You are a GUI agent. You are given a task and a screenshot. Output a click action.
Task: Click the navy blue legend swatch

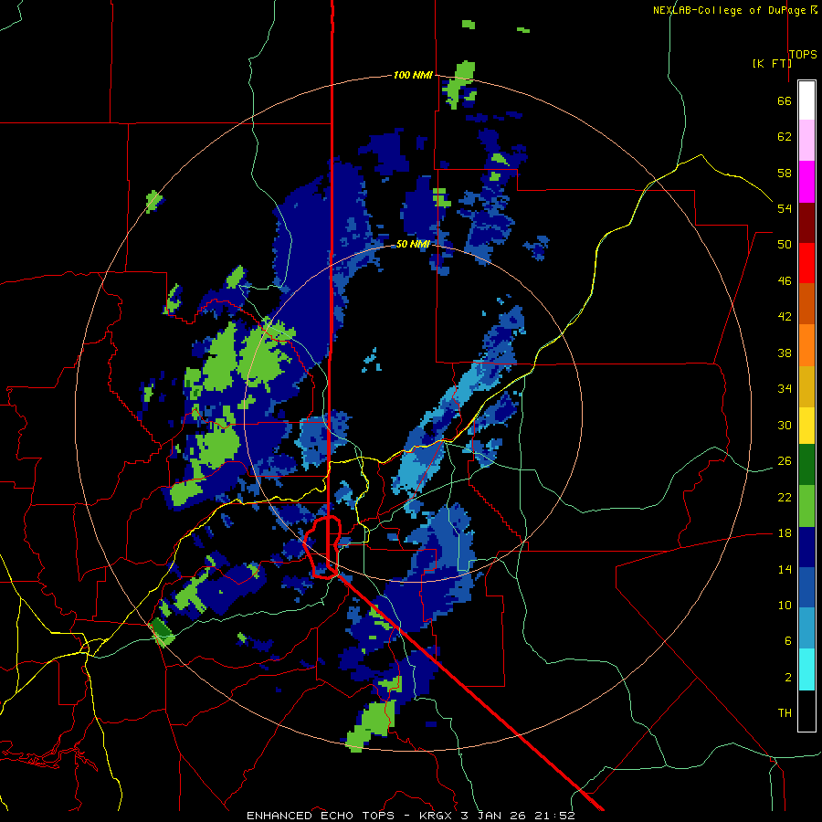click(806, 547)
